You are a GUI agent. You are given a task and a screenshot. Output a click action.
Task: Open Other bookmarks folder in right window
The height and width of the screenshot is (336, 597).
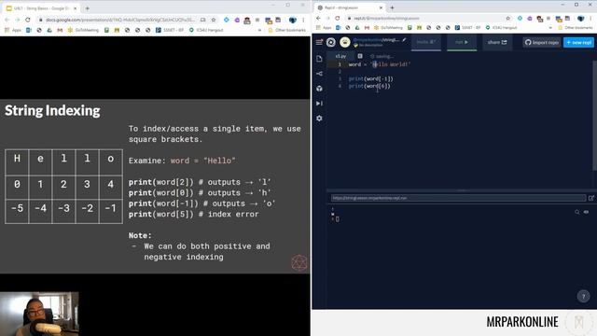pos(576,28)
